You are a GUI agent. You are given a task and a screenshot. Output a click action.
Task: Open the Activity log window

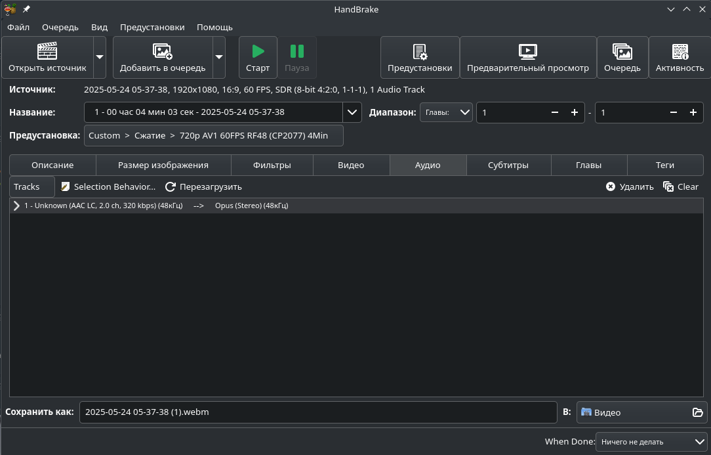[x=680, y=57]
